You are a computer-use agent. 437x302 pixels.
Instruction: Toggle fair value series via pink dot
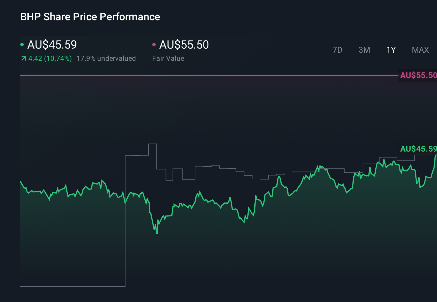point(155,44)
